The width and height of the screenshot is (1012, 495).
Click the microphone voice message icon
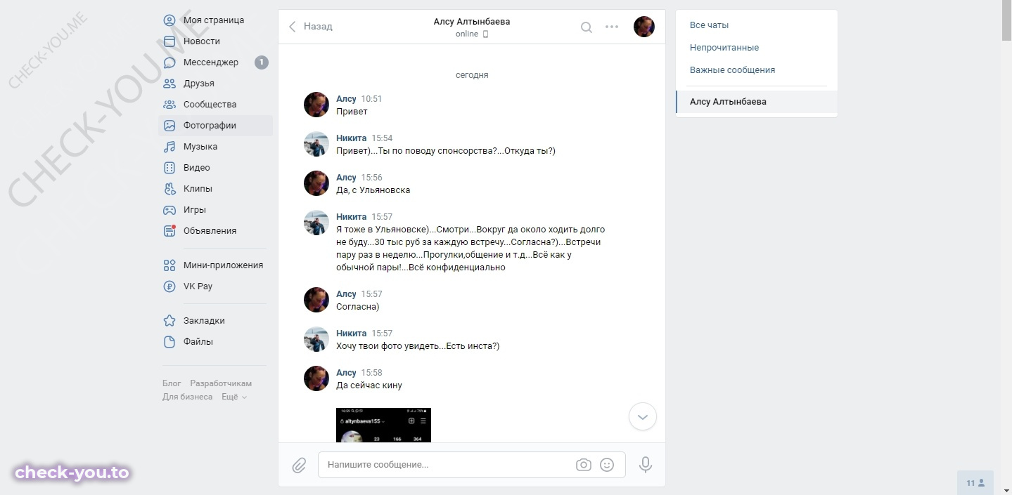[x=645, y=465]
